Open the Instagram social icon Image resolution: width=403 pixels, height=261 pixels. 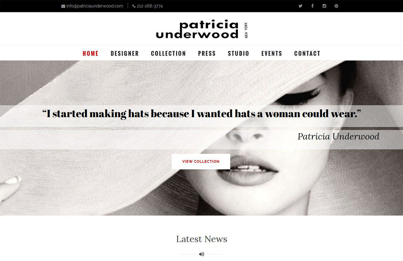tap(324, 6)
